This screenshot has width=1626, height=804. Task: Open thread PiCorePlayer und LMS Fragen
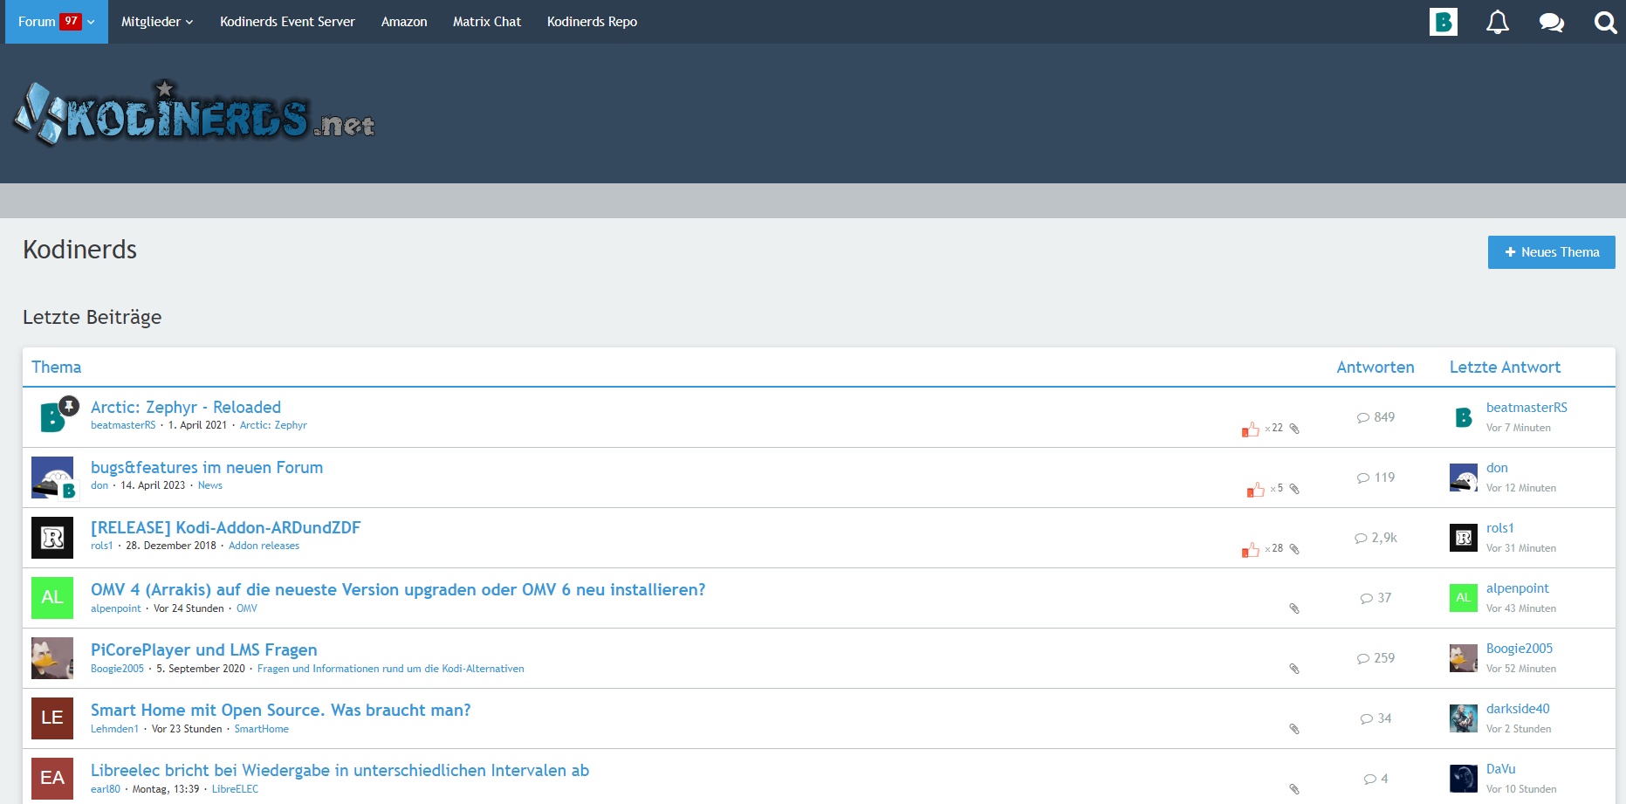pos(204,649)
